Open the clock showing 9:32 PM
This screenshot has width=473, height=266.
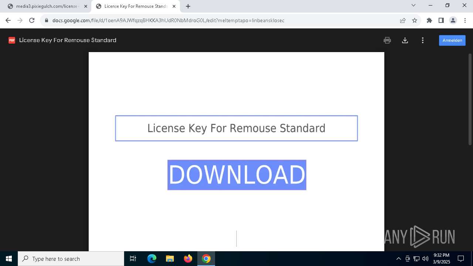tap(441, 259)
